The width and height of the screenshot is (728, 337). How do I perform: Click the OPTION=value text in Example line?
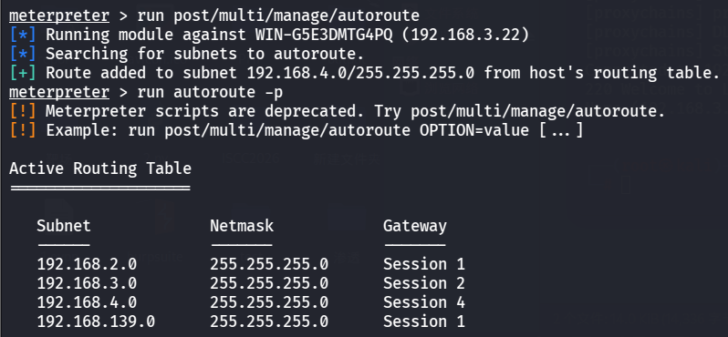pyautogui.click(x=474, y=131)
